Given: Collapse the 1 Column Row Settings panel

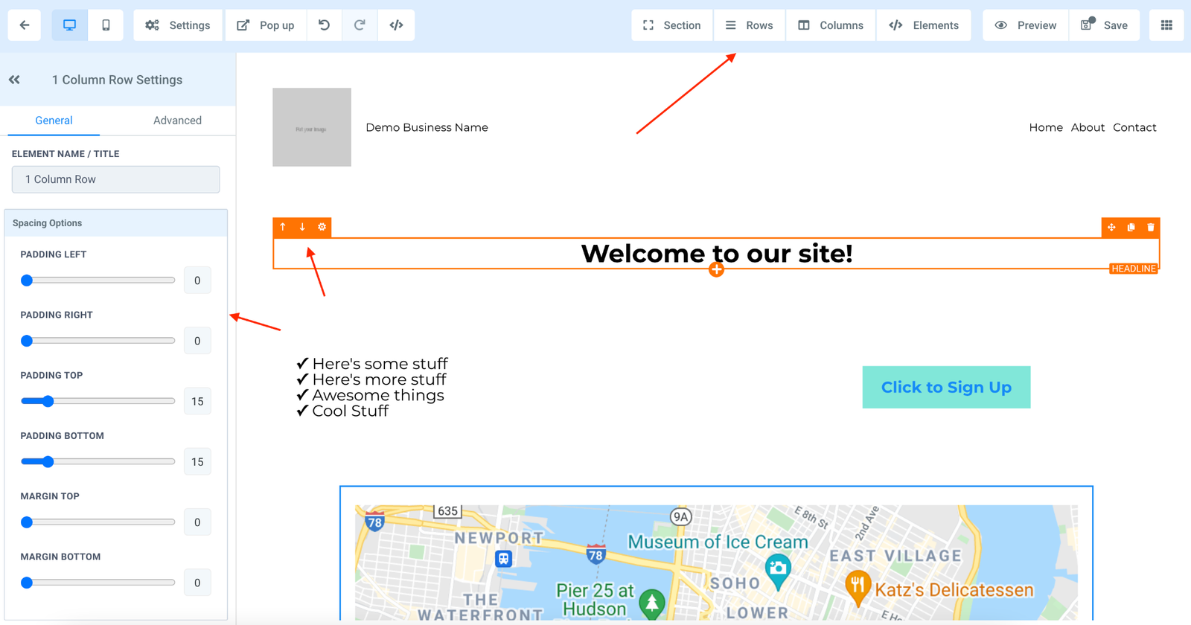Looking at the screenshot, I should pos(14,80).
